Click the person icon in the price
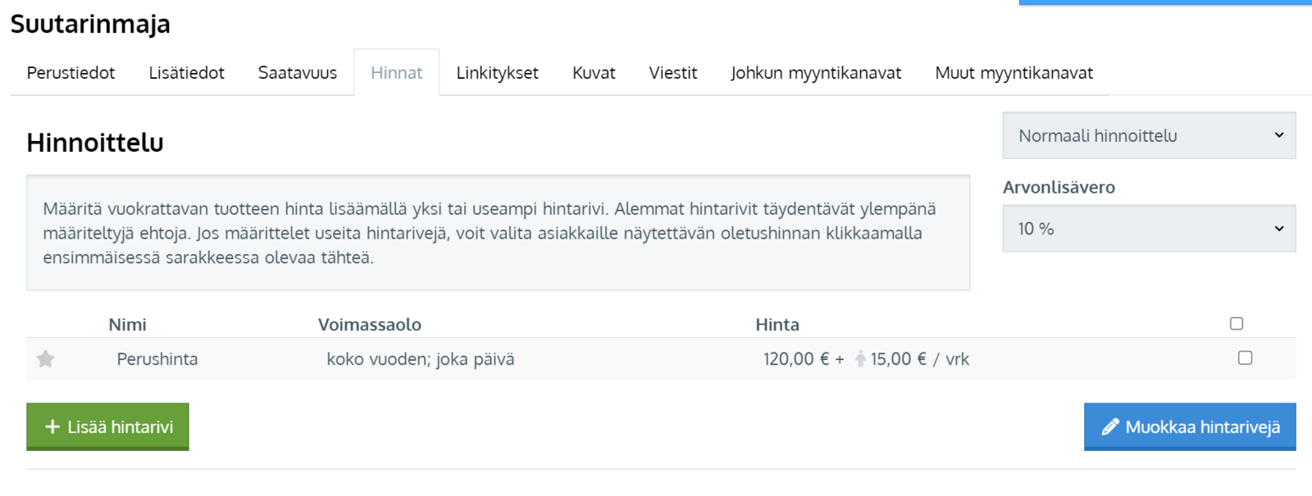 pos(859,359)
